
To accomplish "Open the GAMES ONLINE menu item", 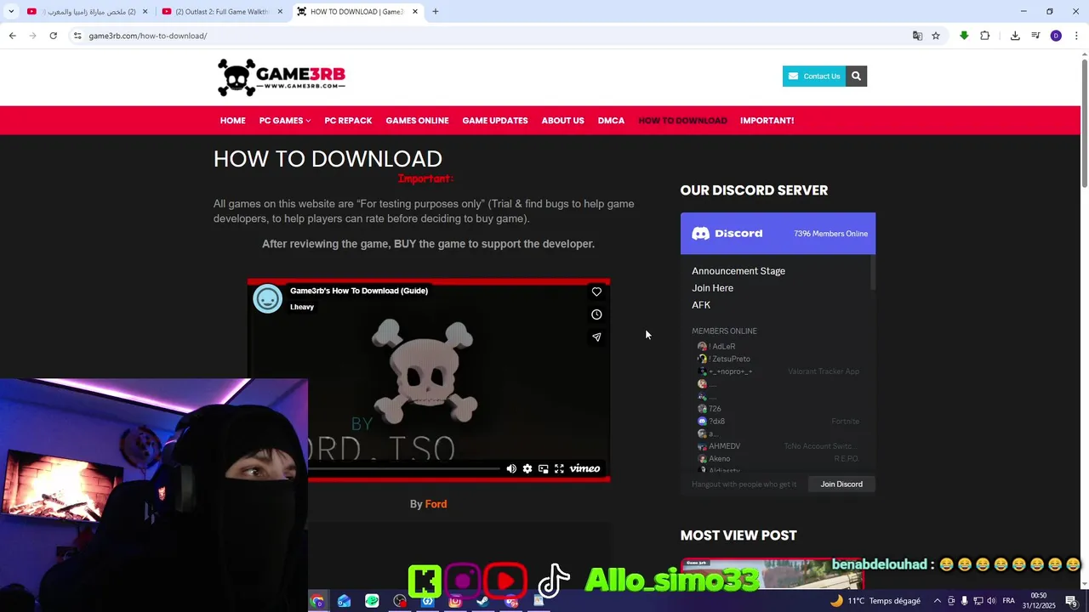I will tap(417, 121).
